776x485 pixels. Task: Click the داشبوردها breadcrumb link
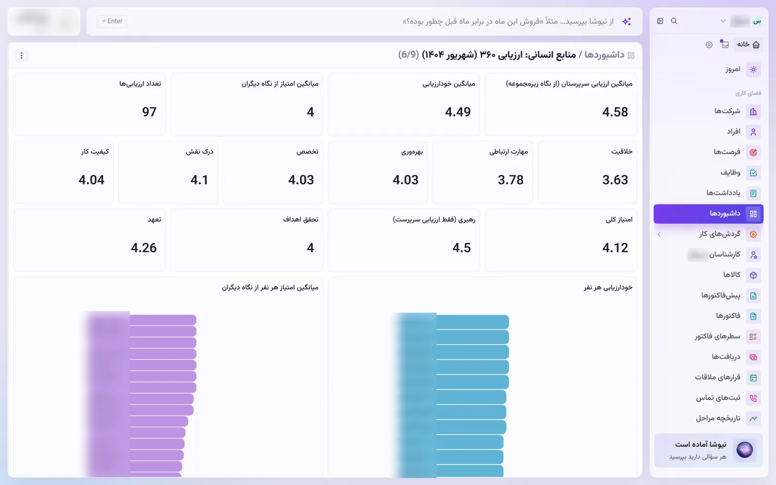(x=604, y=55)
